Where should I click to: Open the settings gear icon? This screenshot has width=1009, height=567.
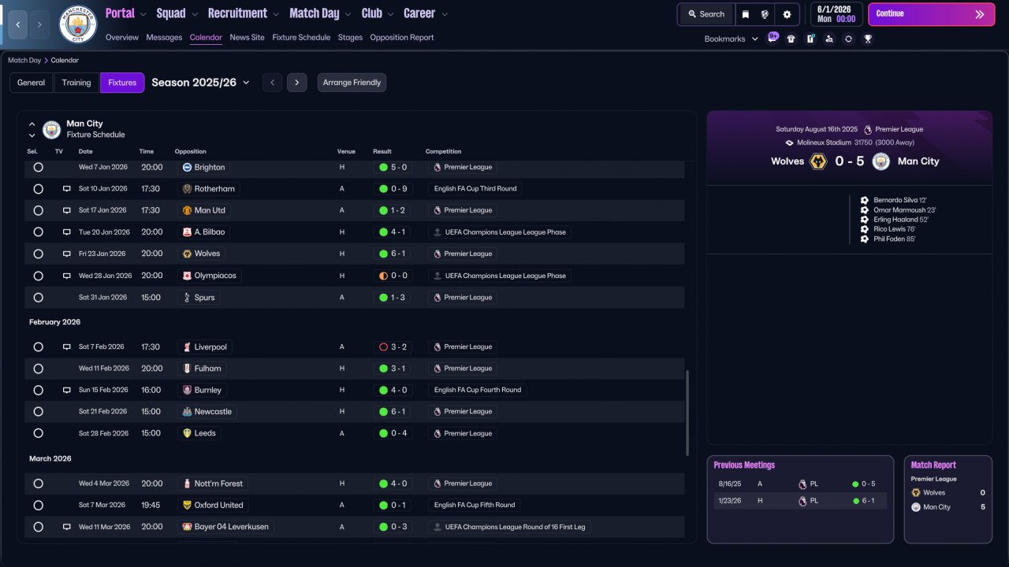pos(787,14)
